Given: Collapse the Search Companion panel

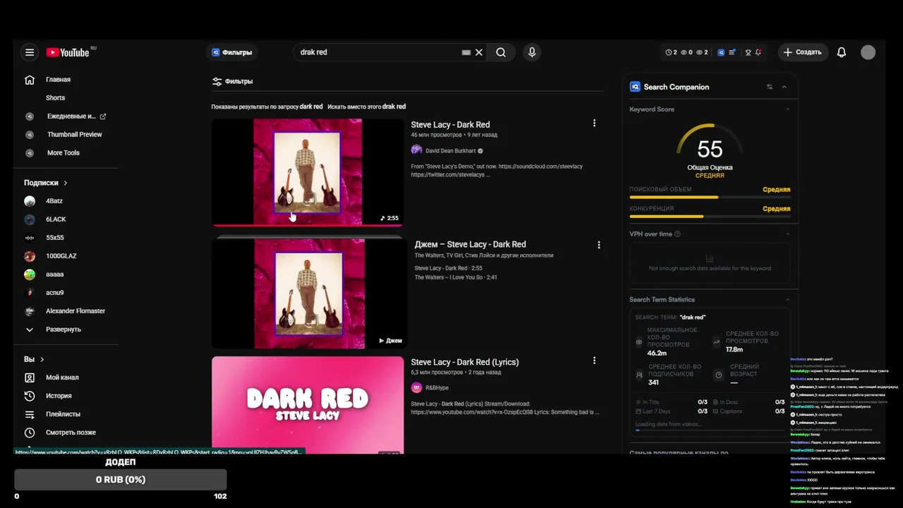Looking at the screenshot, I should click(x=784, y=87).
